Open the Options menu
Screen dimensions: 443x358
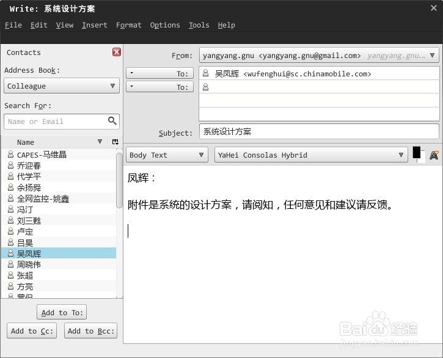click(165, 25)
